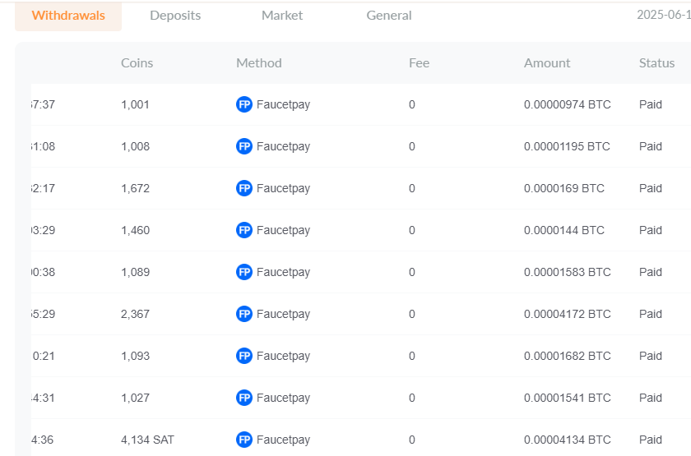The image size is (691, 456).
Task: Select the 0.0000169 BTC amount
Action: point(564,188)
